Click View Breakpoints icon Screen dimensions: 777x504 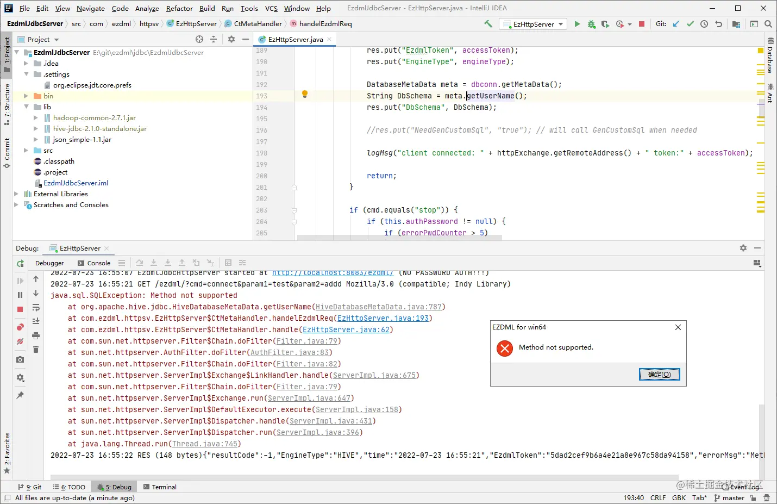pos(20,327)
